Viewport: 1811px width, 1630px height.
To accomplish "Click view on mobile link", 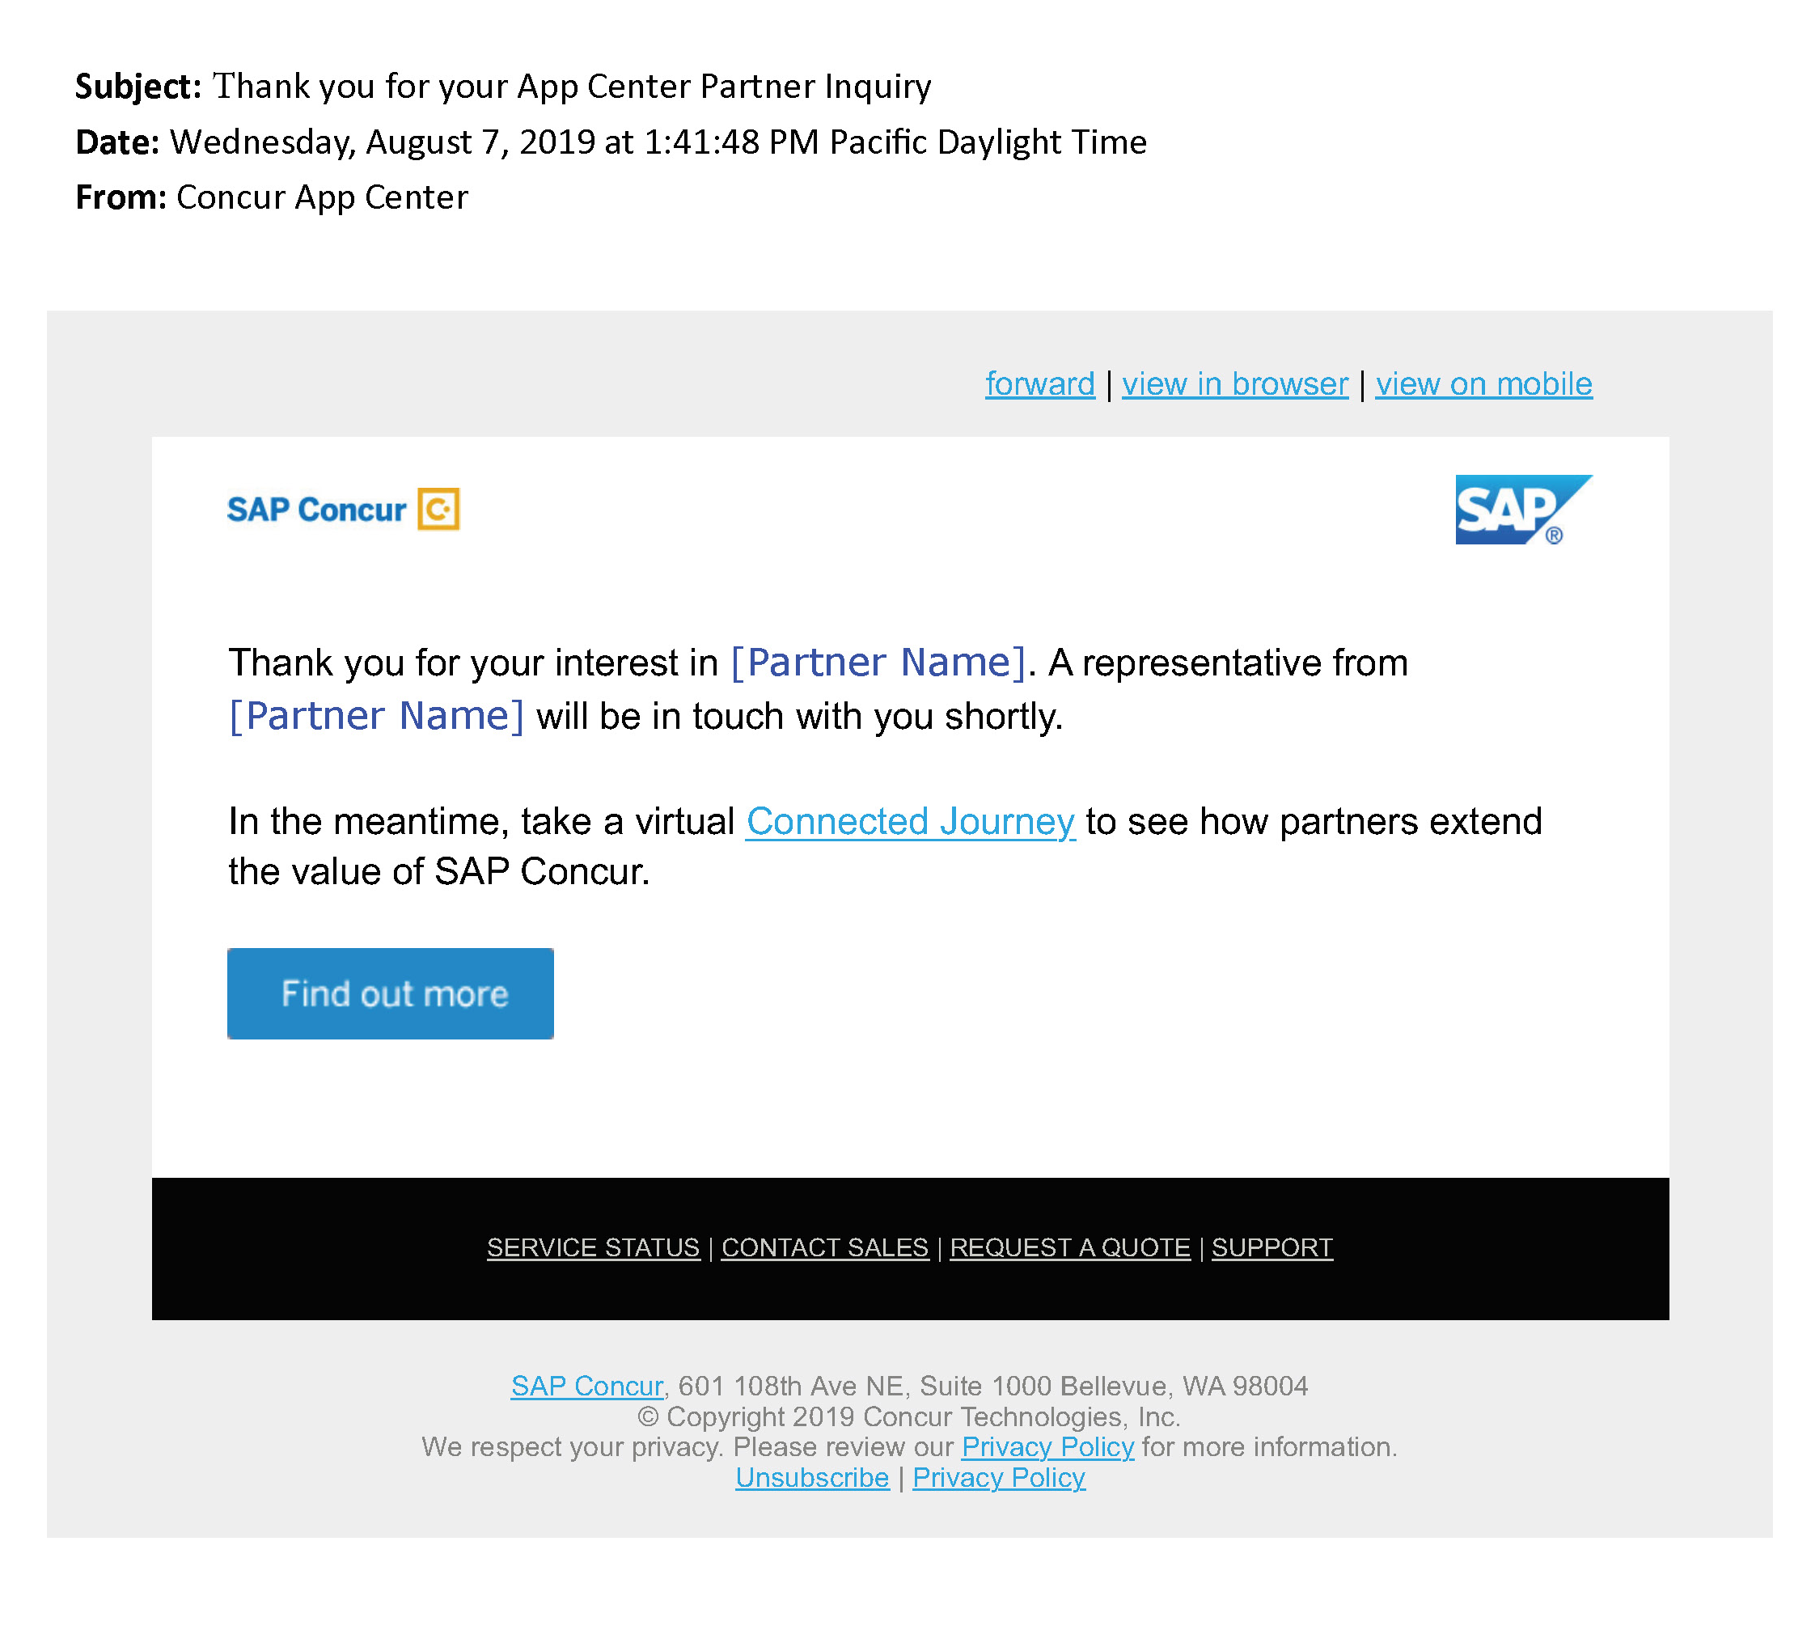I will coord(1483,383).
